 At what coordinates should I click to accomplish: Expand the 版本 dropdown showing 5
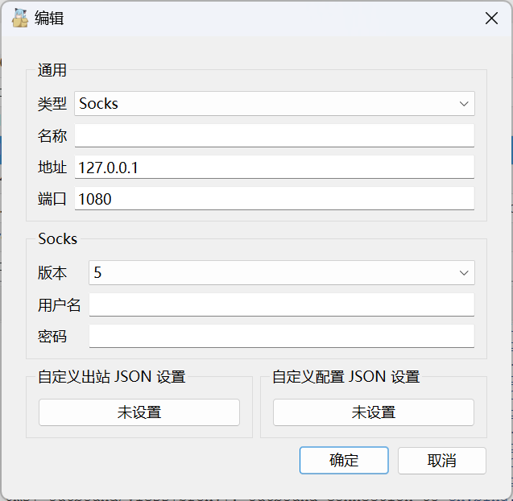(x=281, y=273)
